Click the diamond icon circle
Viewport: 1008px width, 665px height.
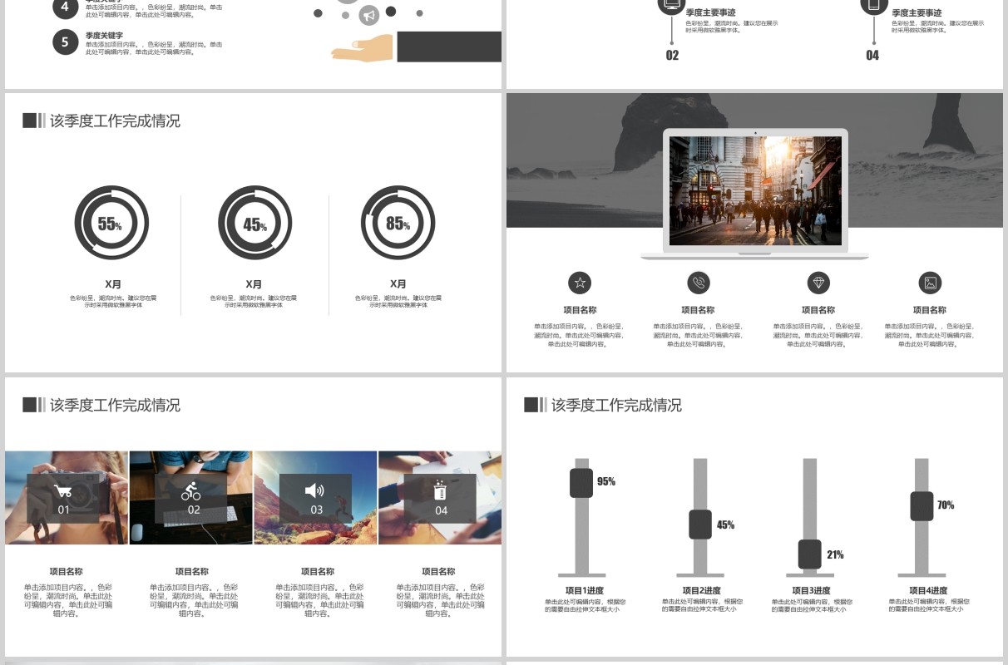(819, 283)
